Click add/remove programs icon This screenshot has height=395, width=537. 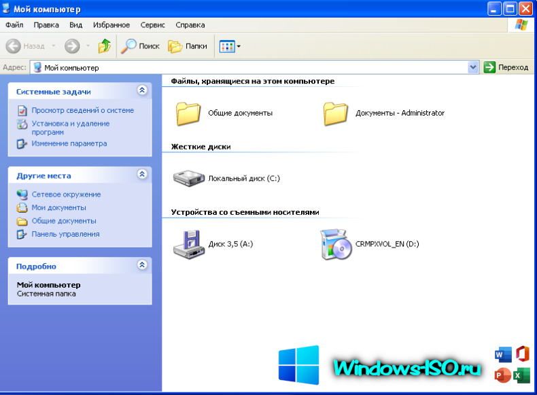click(22, 124)
